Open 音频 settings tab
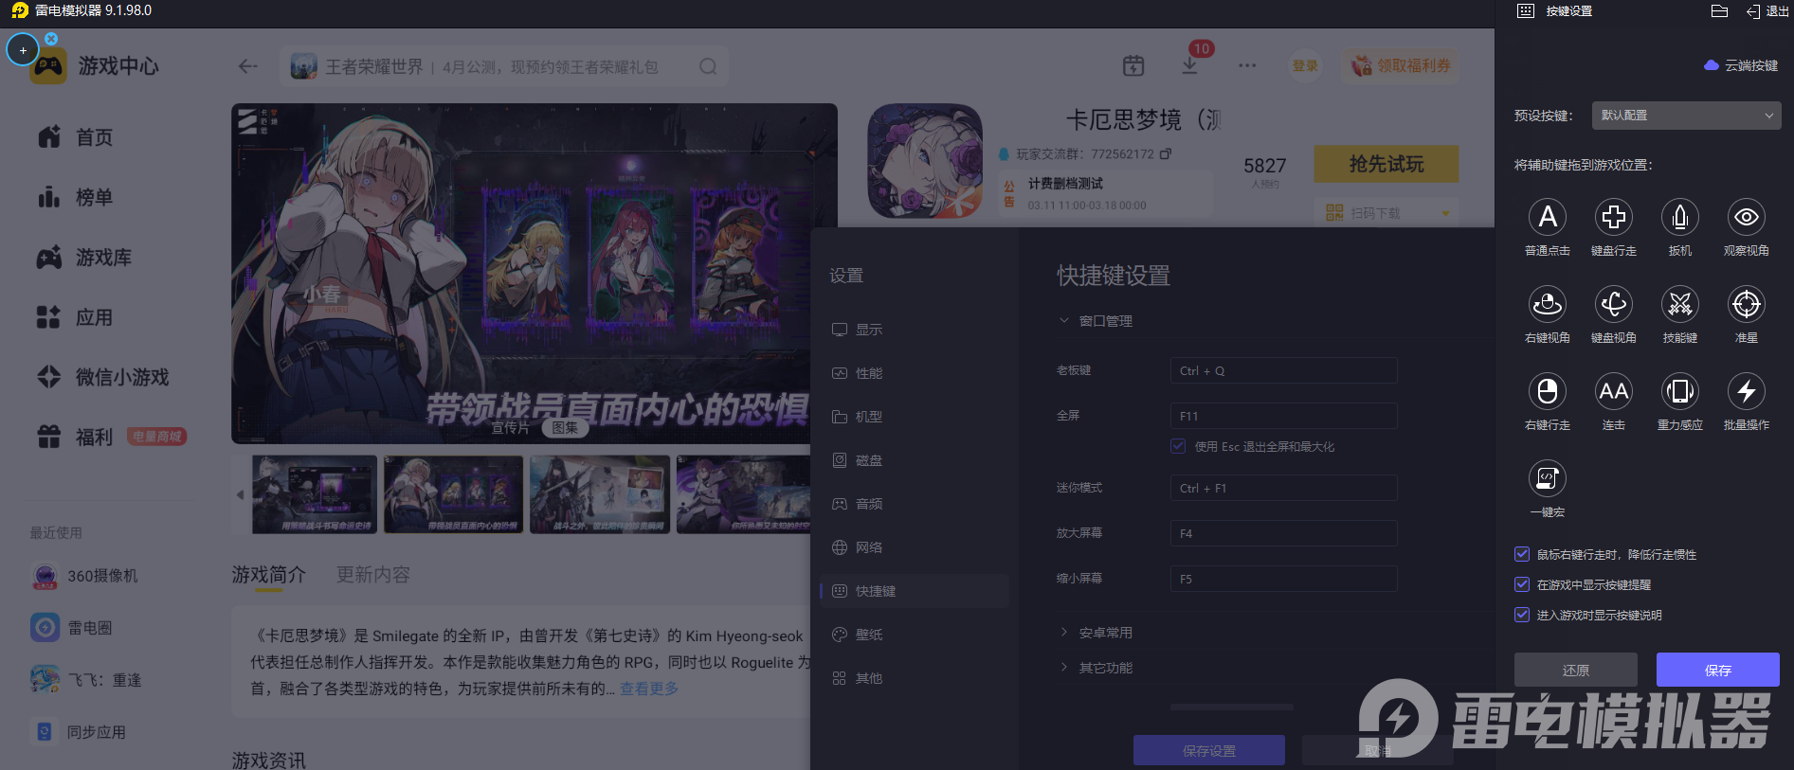 [x=915, y=504]
